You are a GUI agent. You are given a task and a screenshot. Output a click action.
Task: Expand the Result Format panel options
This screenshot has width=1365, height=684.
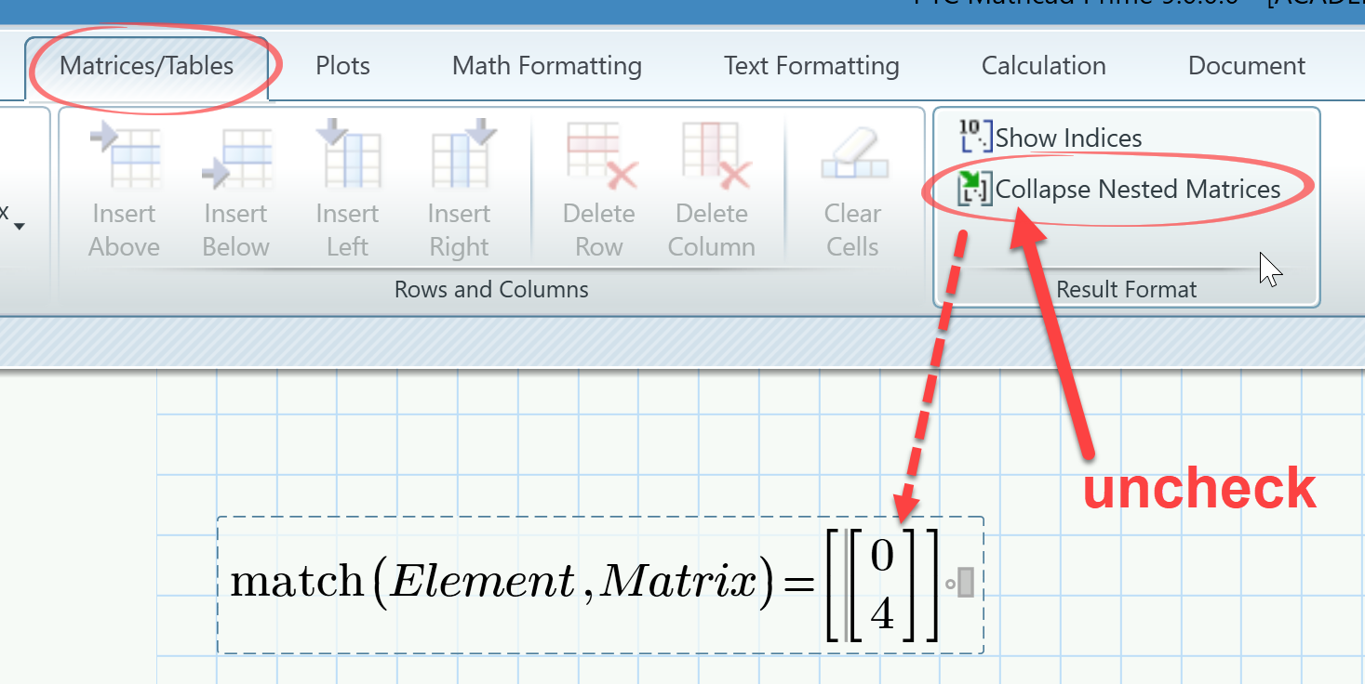1126,289
